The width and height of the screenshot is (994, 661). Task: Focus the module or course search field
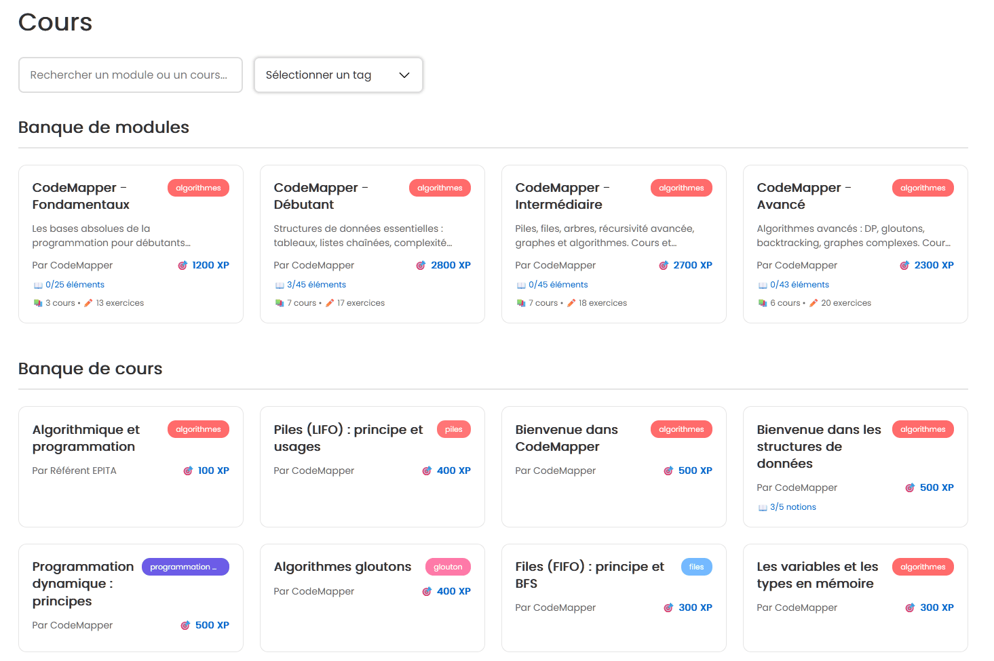click(x=130, y=75)
